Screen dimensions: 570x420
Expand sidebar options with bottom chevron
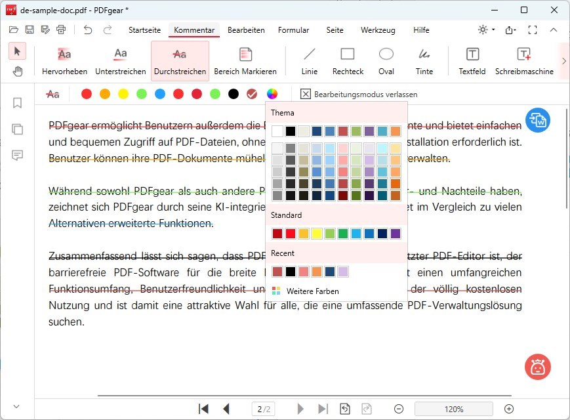[16, 406]
